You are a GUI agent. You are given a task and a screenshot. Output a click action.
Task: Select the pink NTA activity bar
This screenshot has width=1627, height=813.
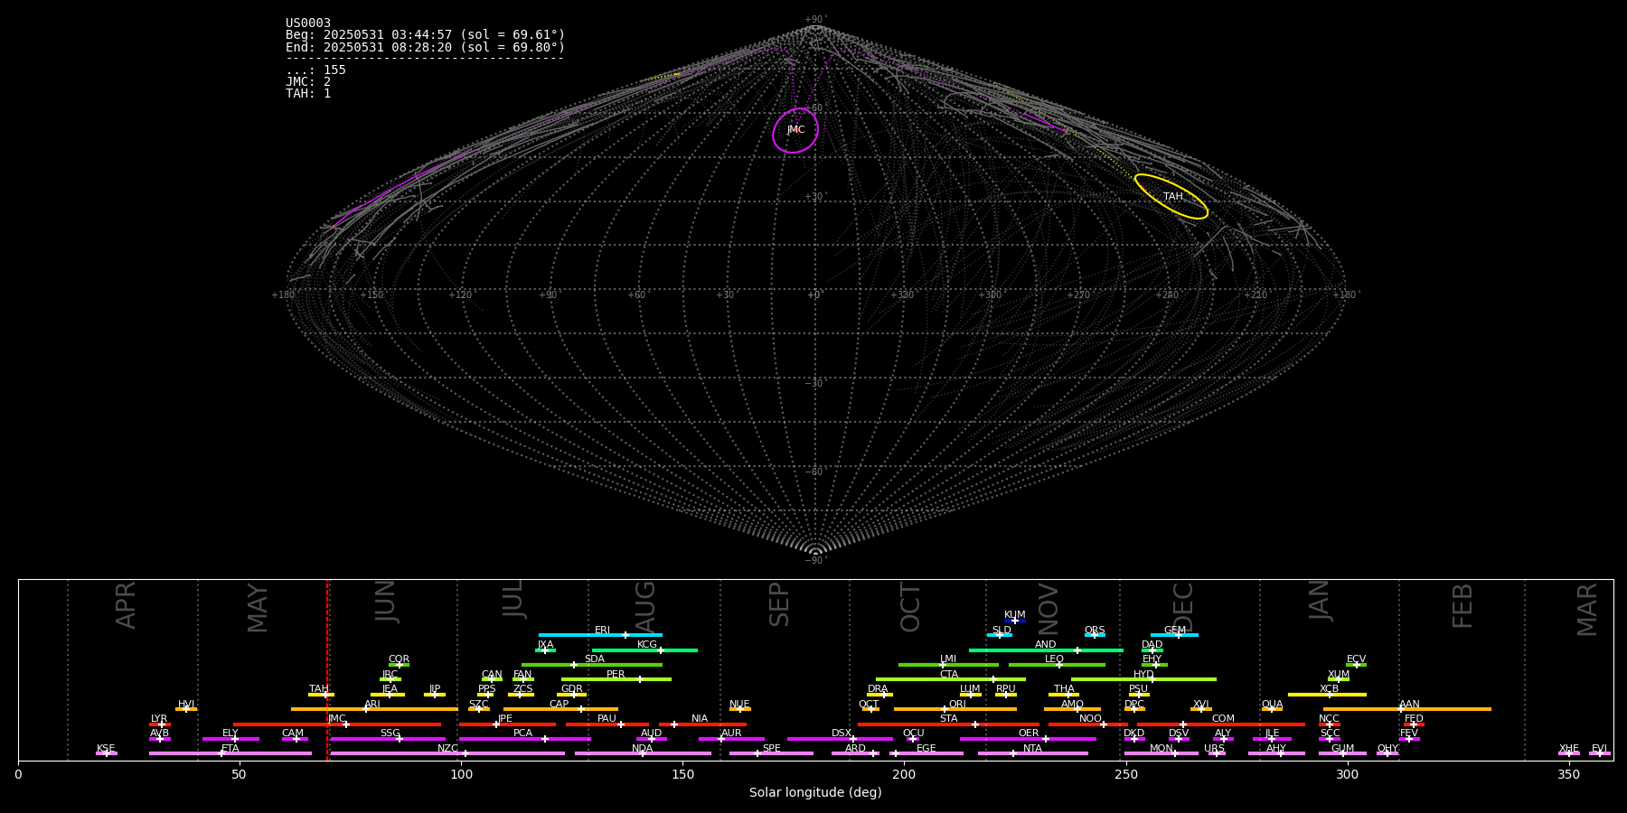[x=1032, y=753]
